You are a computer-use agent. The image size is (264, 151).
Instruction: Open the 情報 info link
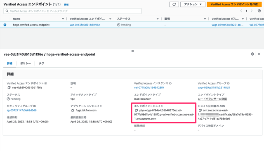(x=66, y=5)
